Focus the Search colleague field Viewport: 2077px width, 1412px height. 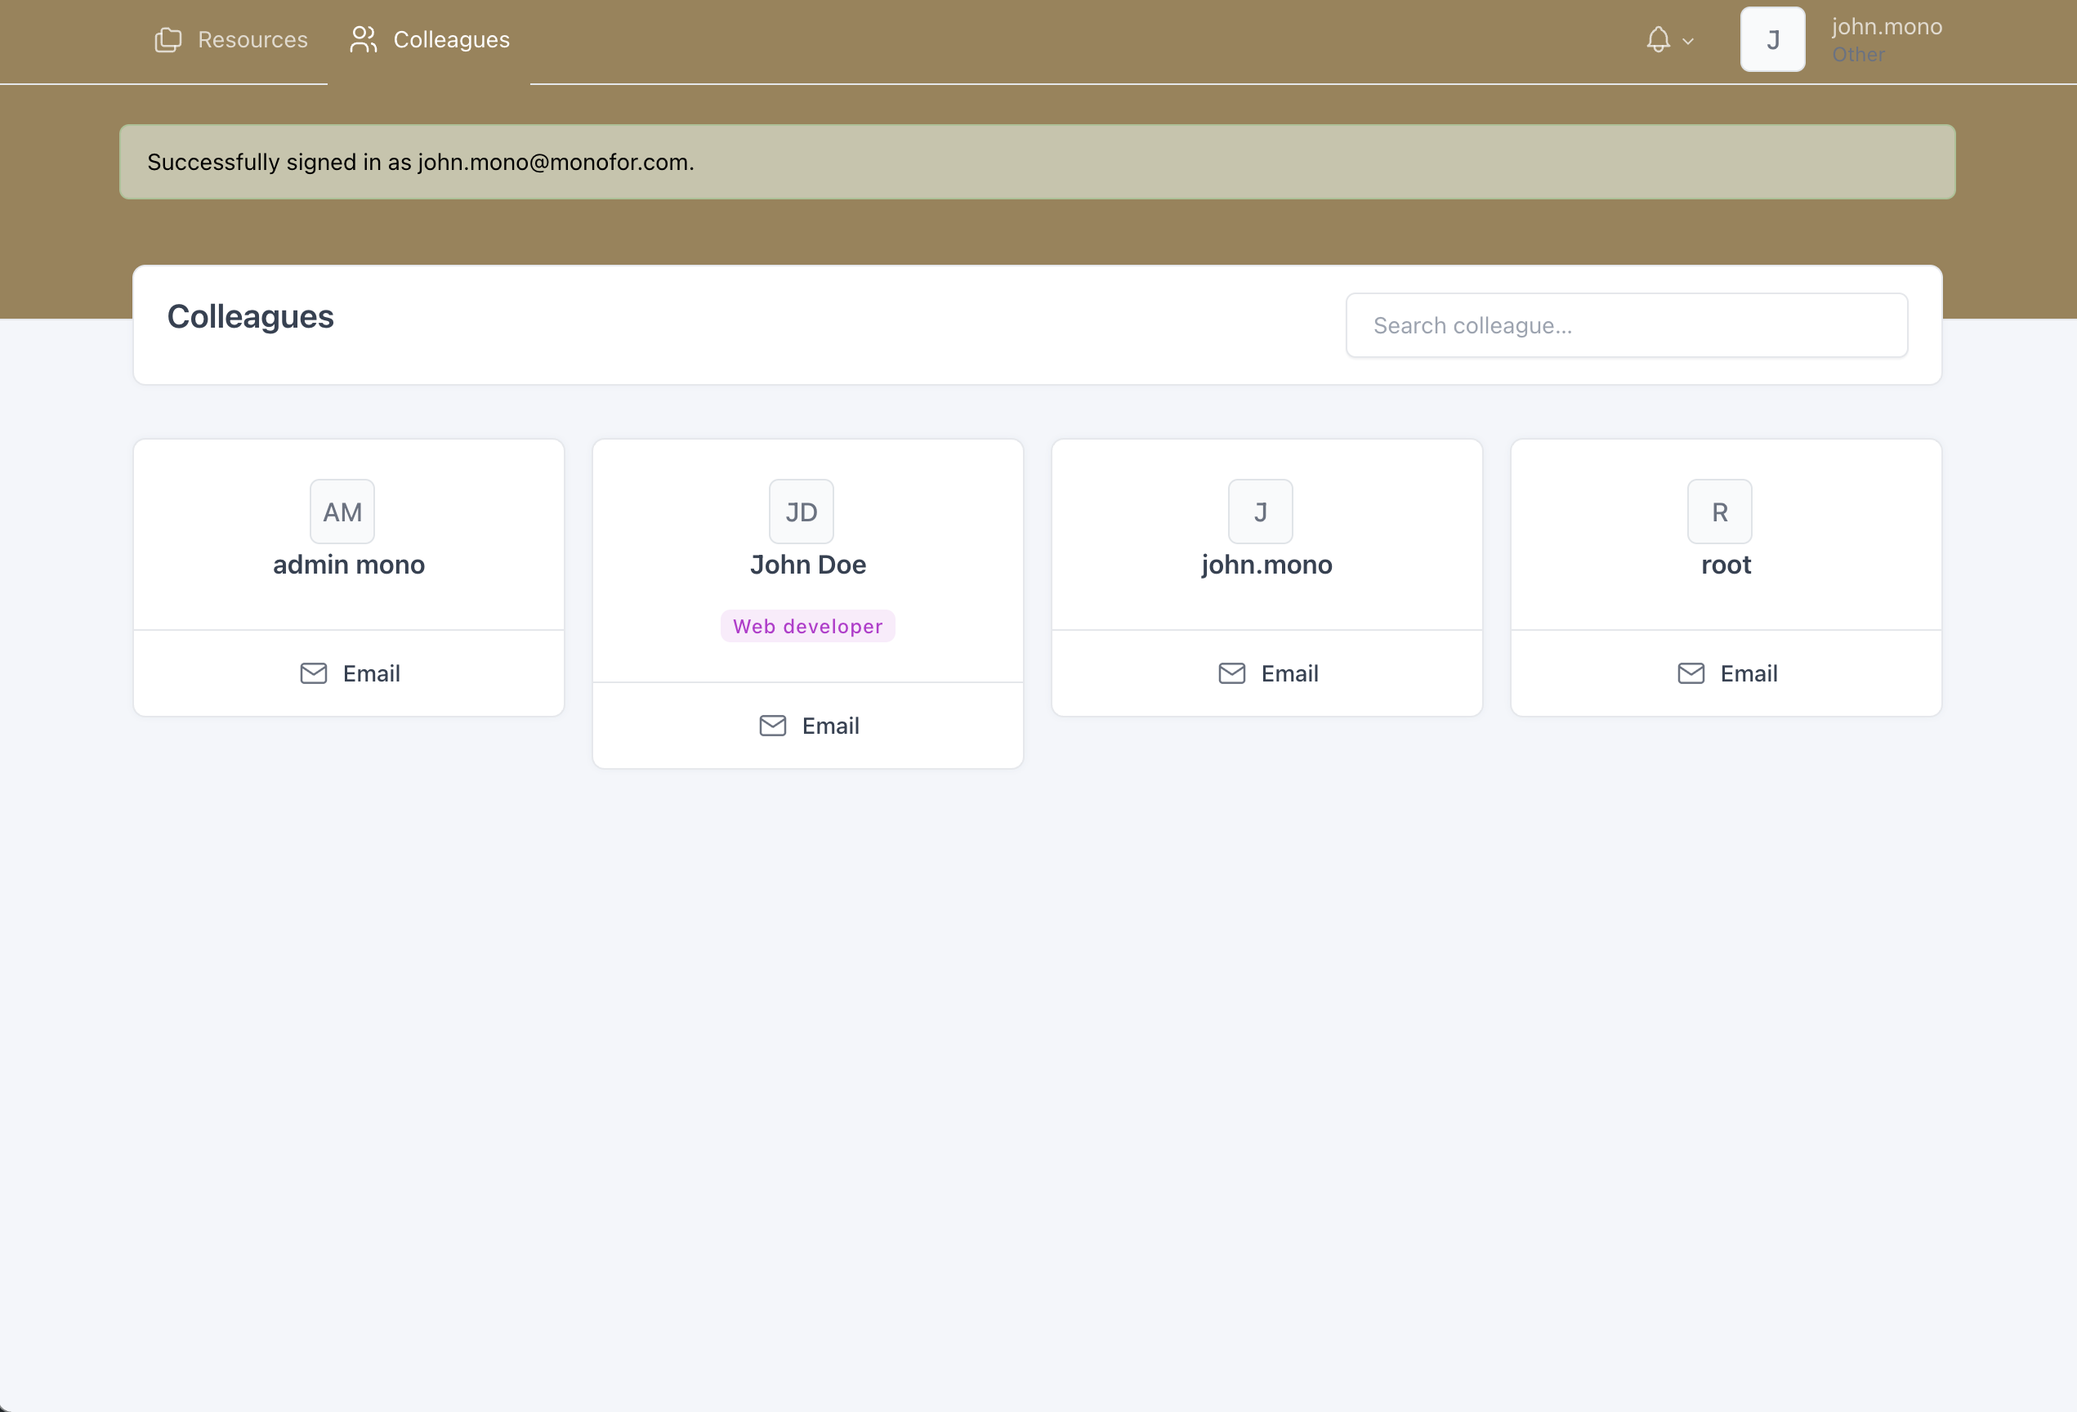pyautogui.click(x=1627, y=325)
